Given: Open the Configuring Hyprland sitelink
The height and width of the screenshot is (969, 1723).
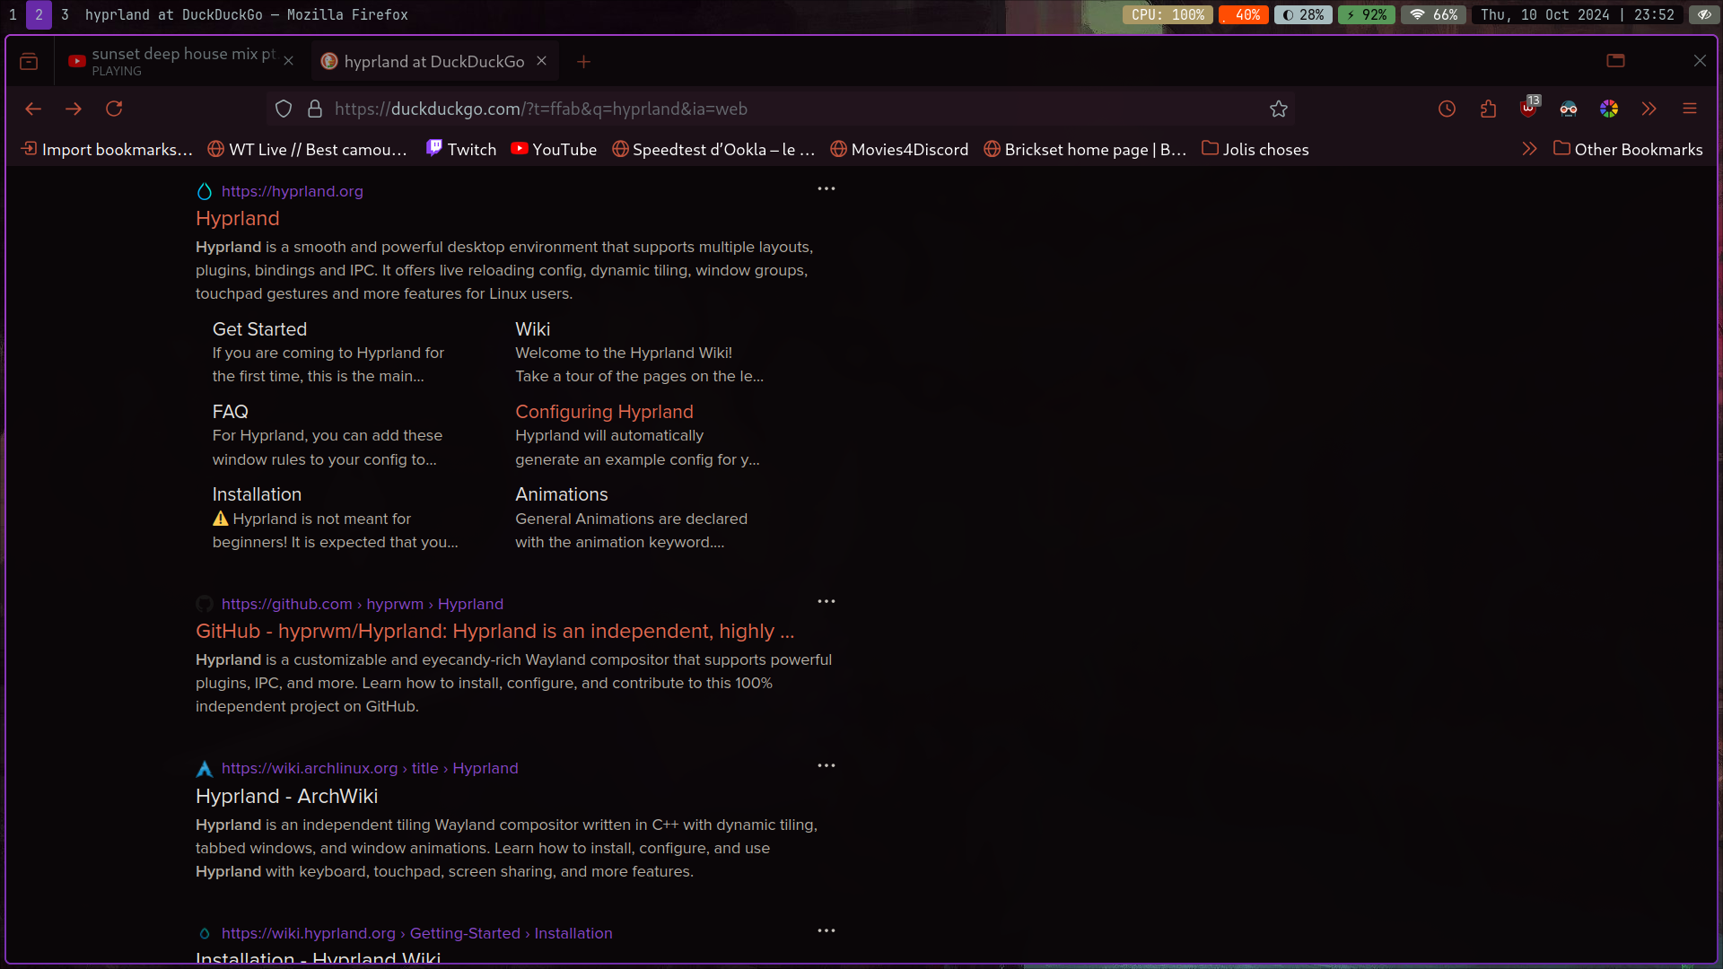Looking at the screenshot, I should tap(604, 412).
